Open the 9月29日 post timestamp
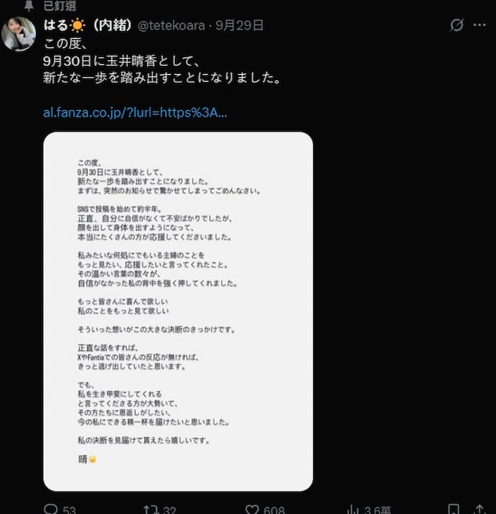This screenshot has width=496, height=514. [x=240, y=25]
